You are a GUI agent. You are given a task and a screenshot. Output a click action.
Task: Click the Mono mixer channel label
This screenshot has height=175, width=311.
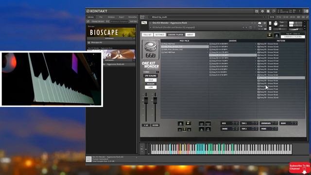[x=264, y=129]
